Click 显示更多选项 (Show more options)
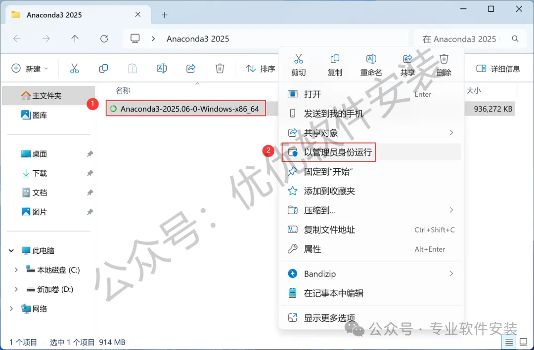 point(371,318)
